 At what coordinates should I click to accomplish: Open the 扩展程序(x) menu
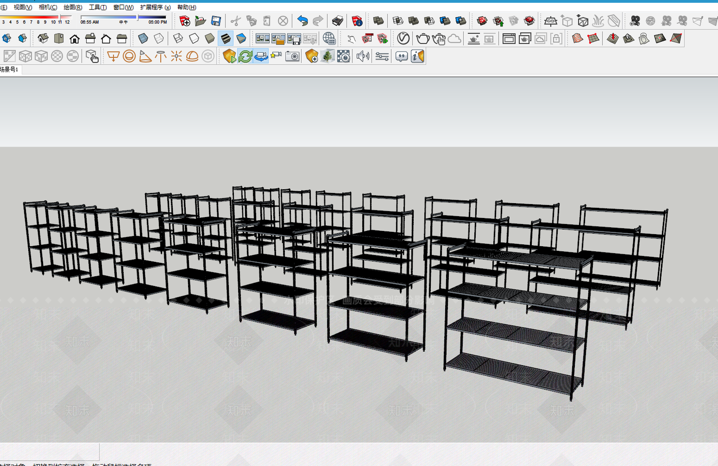tap(155, 7)
